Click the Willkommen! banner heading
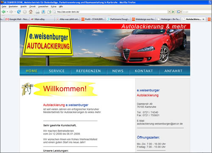 pyautogui.click(x=65, y=89)
